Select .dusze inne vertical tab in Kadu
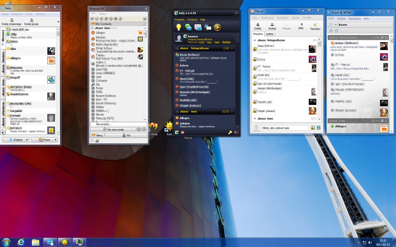Image resolution: width=396 pixels, height=247 pixels. (3, 88)
